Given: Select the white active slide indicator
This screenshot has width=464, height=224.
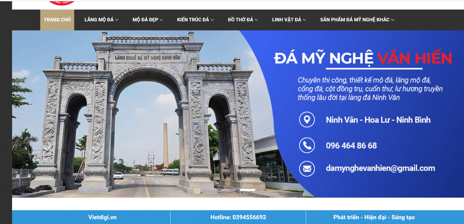Looking at the screenshot, I should click(248, 190).
